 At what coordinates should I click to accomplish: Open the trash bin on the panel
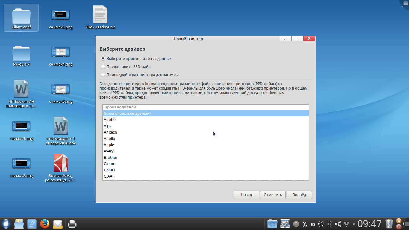click(389, 224)
